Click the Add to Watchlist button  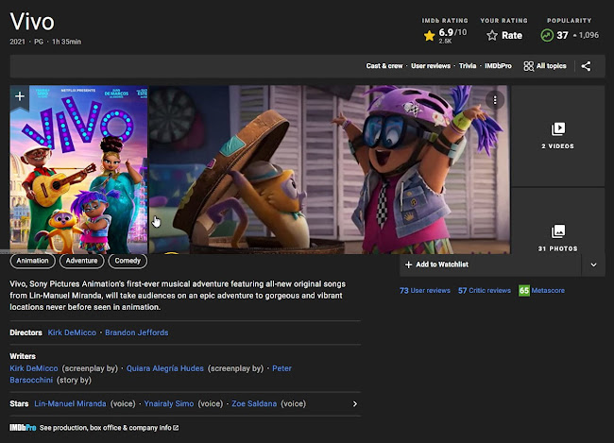pos(490,264)
